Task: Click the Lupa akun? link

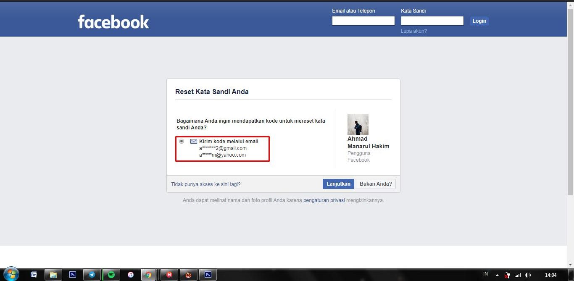Action: pos(414,31)
